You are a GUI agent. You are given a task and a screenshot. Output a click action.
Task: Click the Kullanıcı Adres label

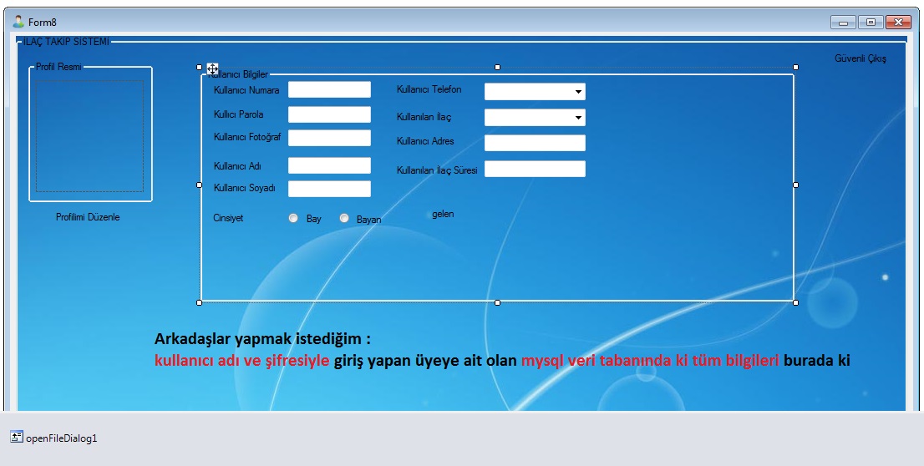tap(425, 141)
